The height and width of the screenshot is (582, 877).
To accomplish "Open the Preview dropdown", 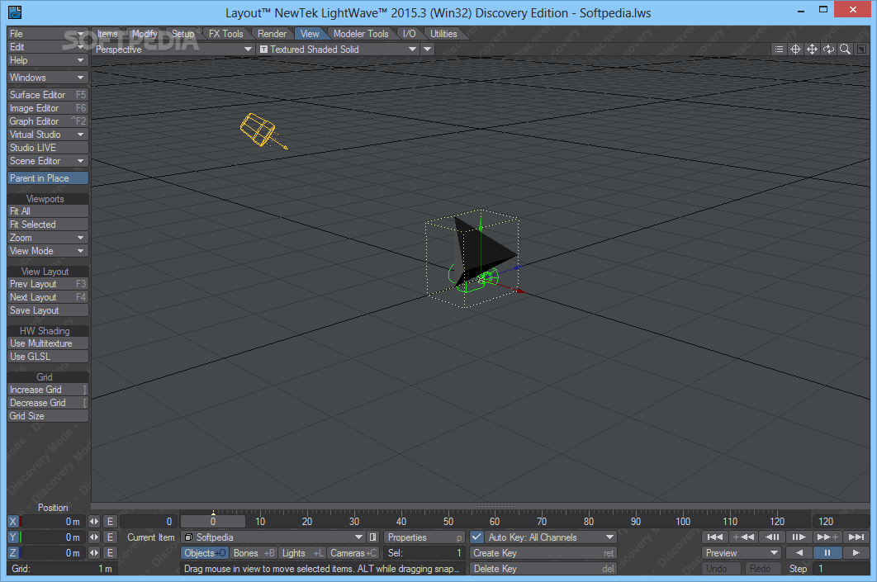I will (741, 552).
